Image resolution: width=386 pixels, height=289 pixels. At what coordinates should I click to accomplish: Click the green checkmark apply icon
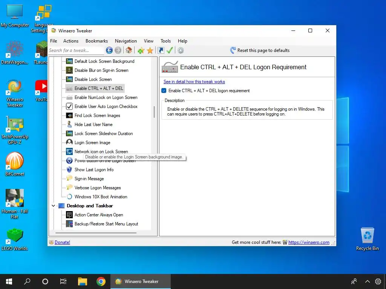point(170,50)
